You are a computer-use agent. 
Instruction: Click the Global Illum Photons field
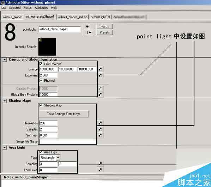tap(48, 94)
